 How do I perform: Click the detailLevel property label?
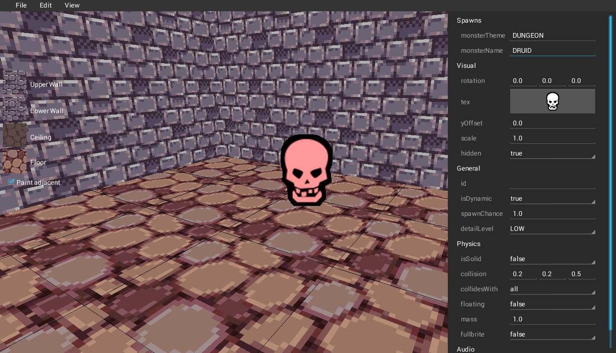[x=477, y=229]
